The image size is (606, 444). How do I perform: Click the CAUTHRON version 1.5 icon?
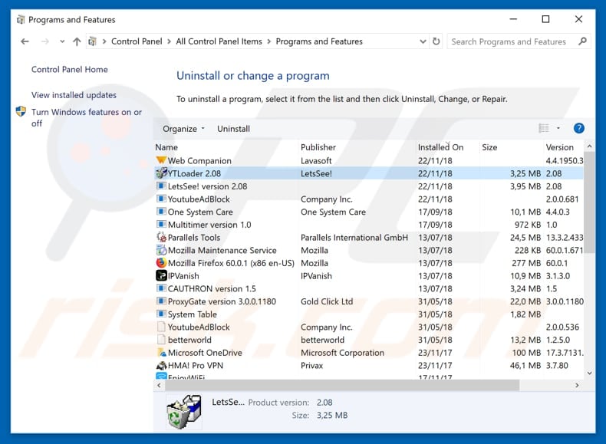[x=161, y=288]
